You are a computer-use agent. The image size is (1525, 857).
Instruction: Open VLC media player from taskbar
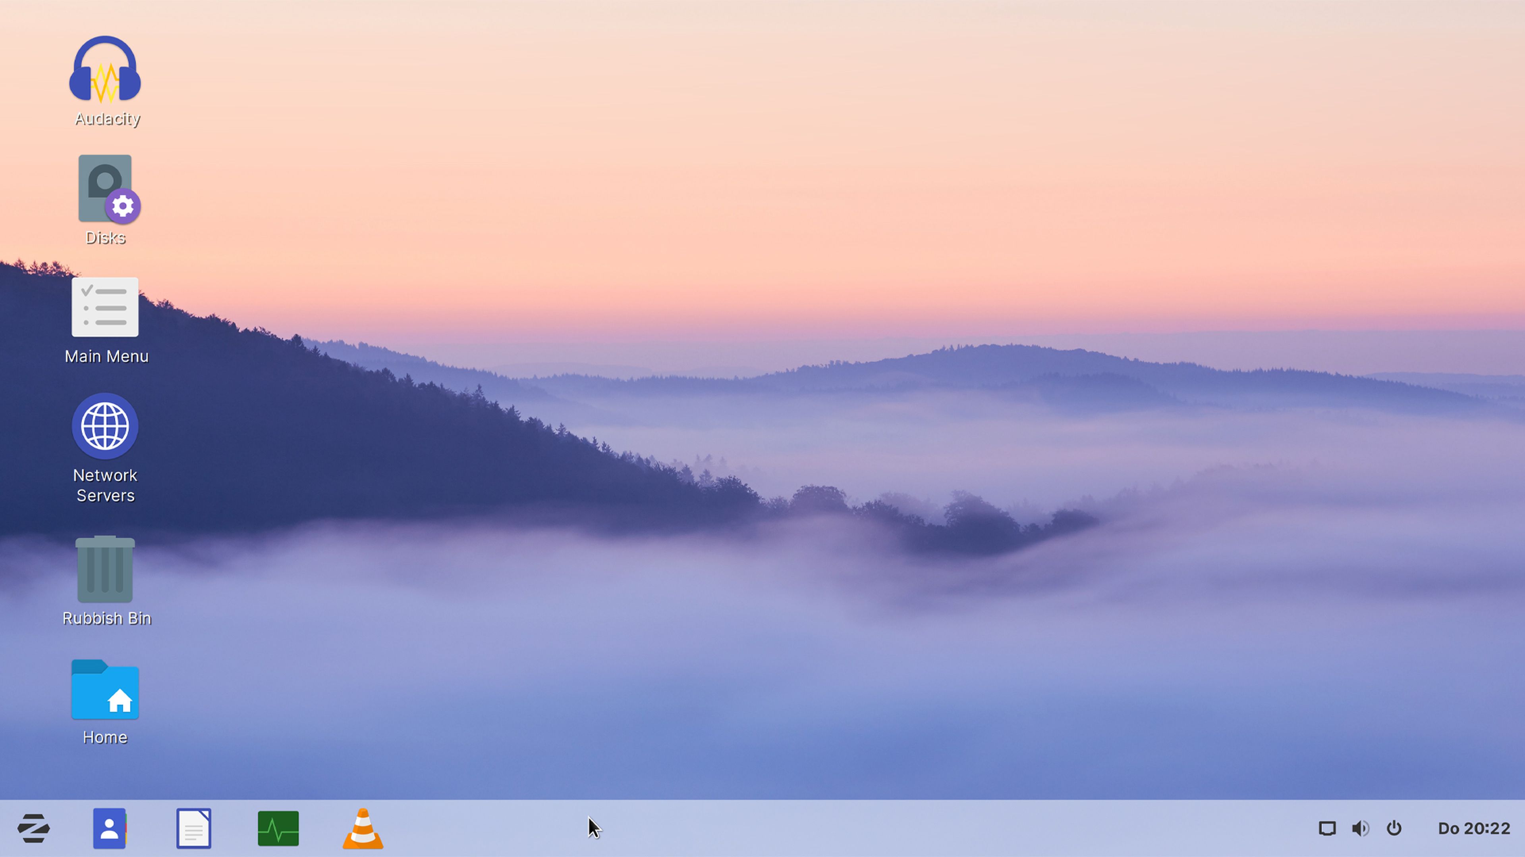coord(363,828)
